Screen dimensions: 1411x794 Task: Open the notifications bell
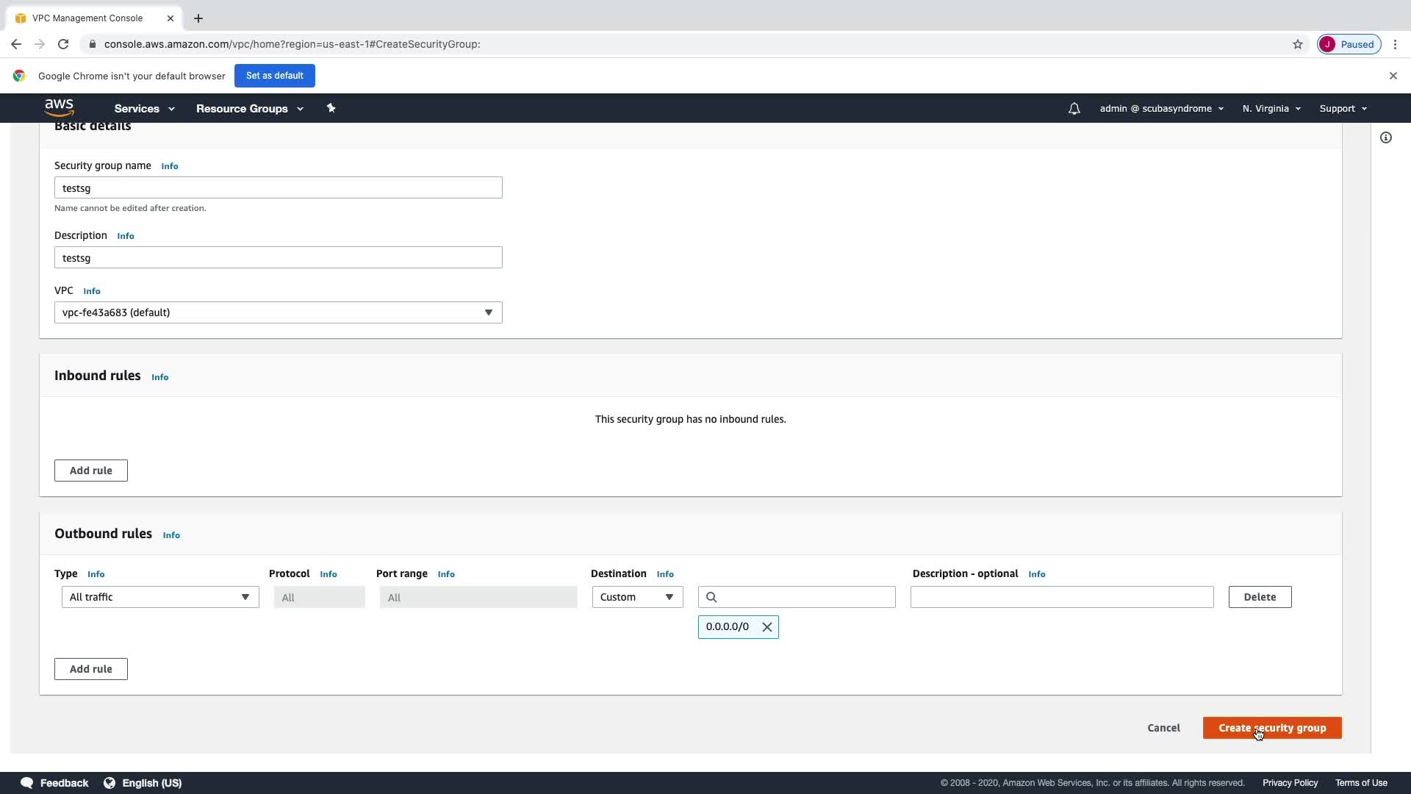pyautogui.click(x=1074, y=109)
